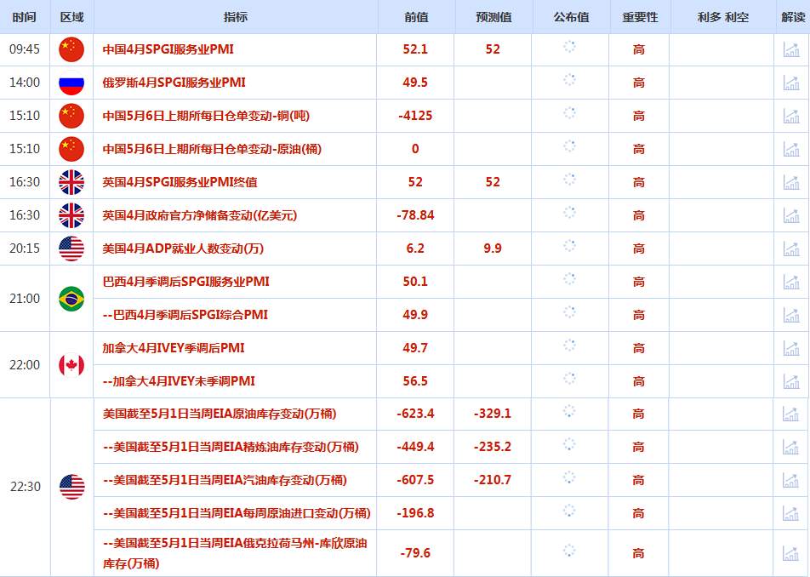Open 俄罗斯4月SPGI服务业PMI indicator link
Screen dimensions: 810x577
coord(174,83)
